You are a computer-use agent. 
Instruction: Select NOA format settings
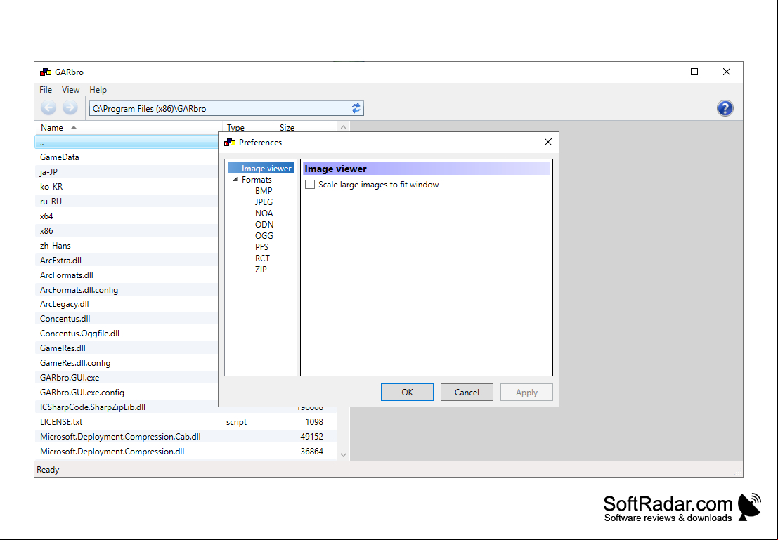tap(264, 213)
